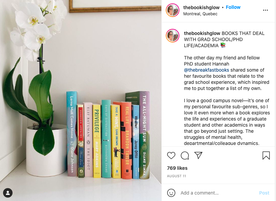The height and width of the screenshot is (201, 276).
Task: Like the post with the heart icon
Action: (x=171, y=156)
